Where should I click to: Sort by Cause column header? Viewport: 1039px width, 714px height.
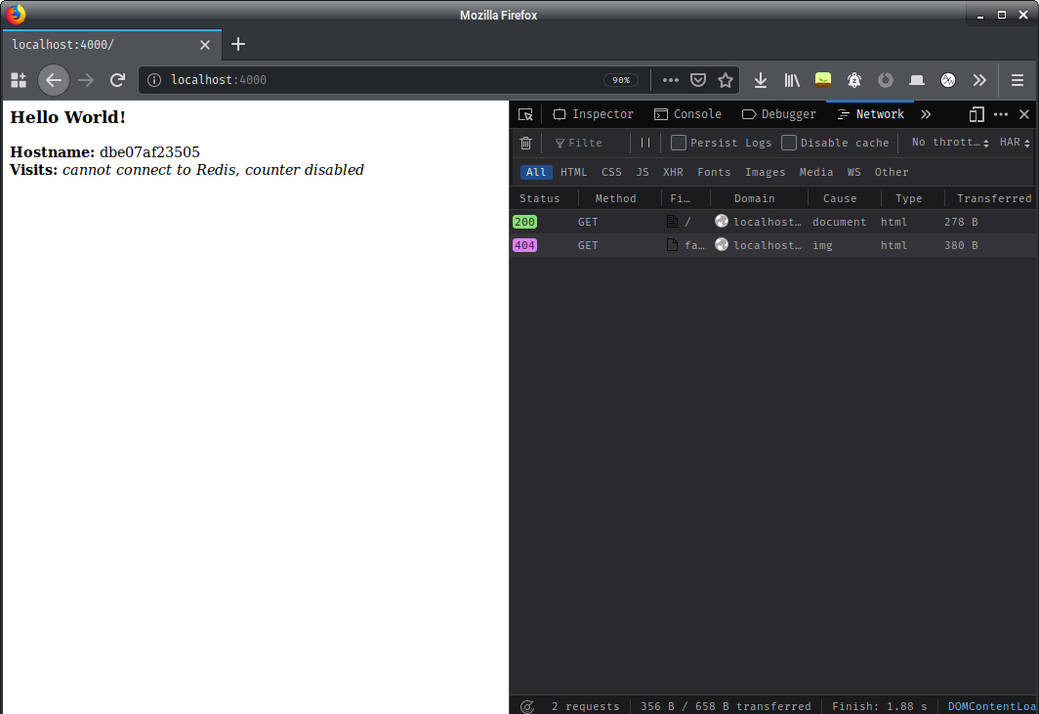844,198
